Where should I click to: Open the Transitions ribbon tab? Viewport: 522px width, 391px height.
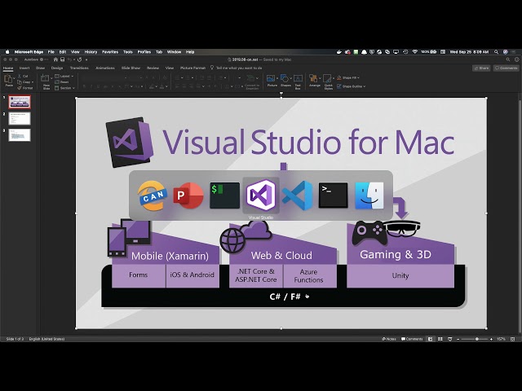[x=79, y=68]
